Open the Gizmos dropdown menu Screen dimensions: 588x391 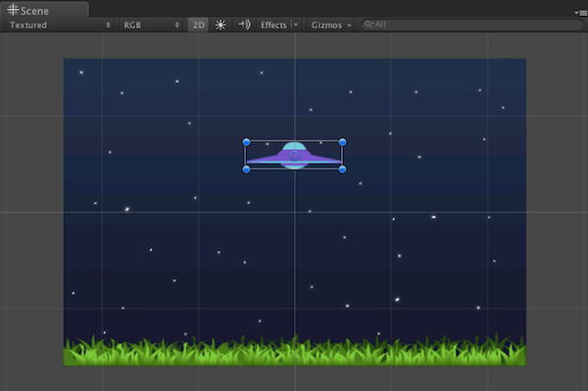click(x=331, y=25)
